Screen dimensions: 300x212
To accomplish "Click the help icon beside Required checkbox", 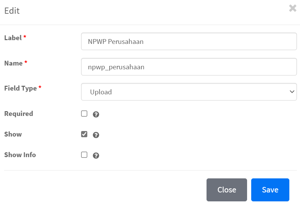I will pyautogui.click(x=96, y=114).
